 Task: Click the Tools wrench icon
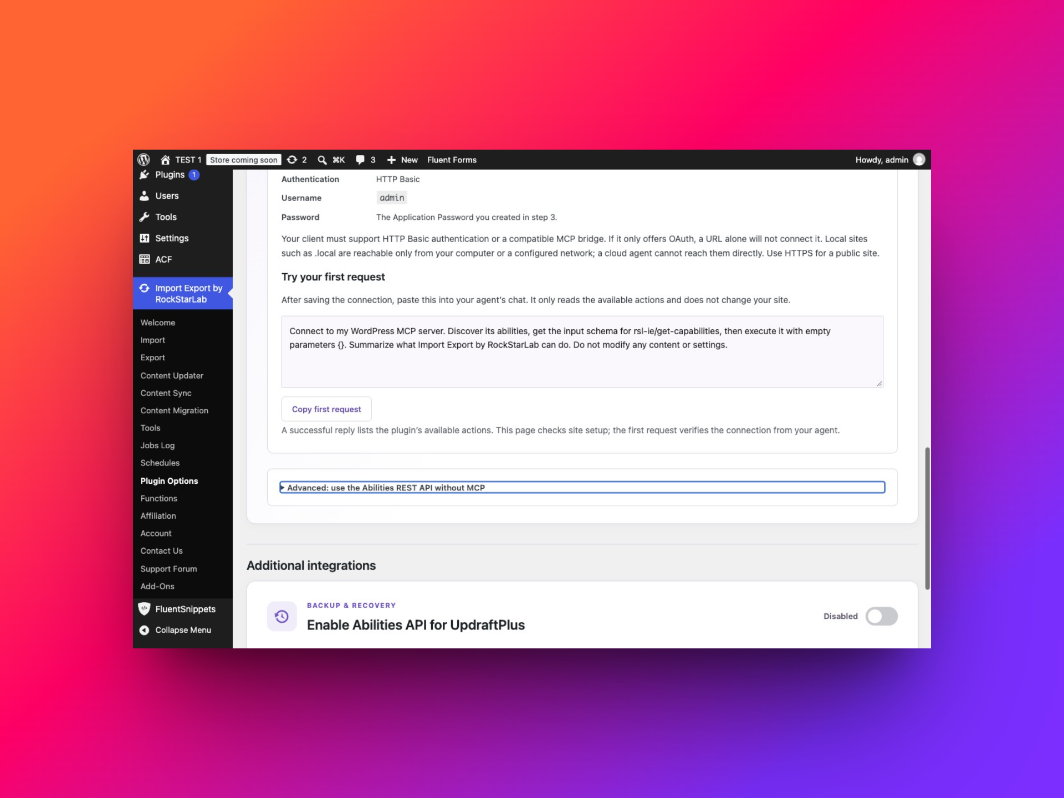coord(144,217)
